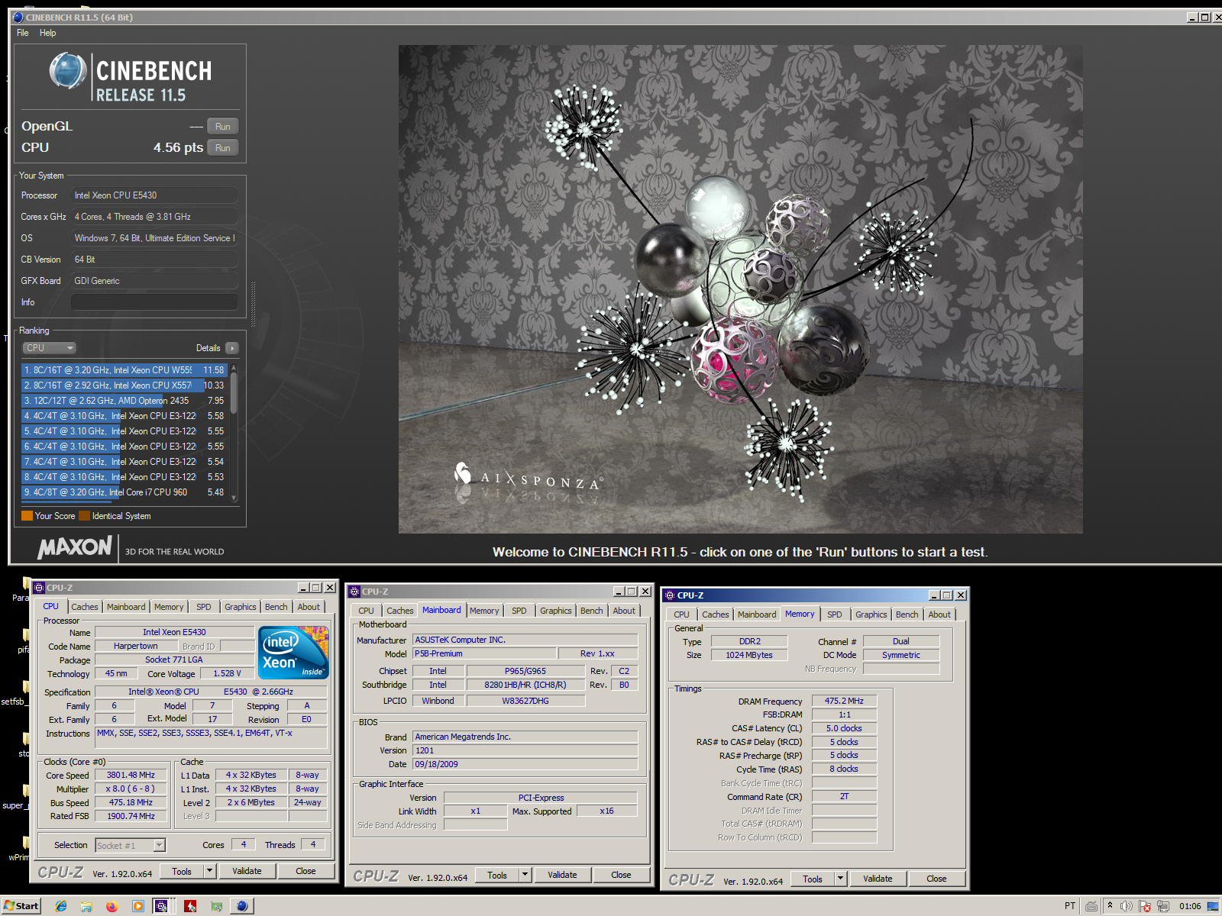Click the Cinebench sphere logo

[x=67, y=71]
